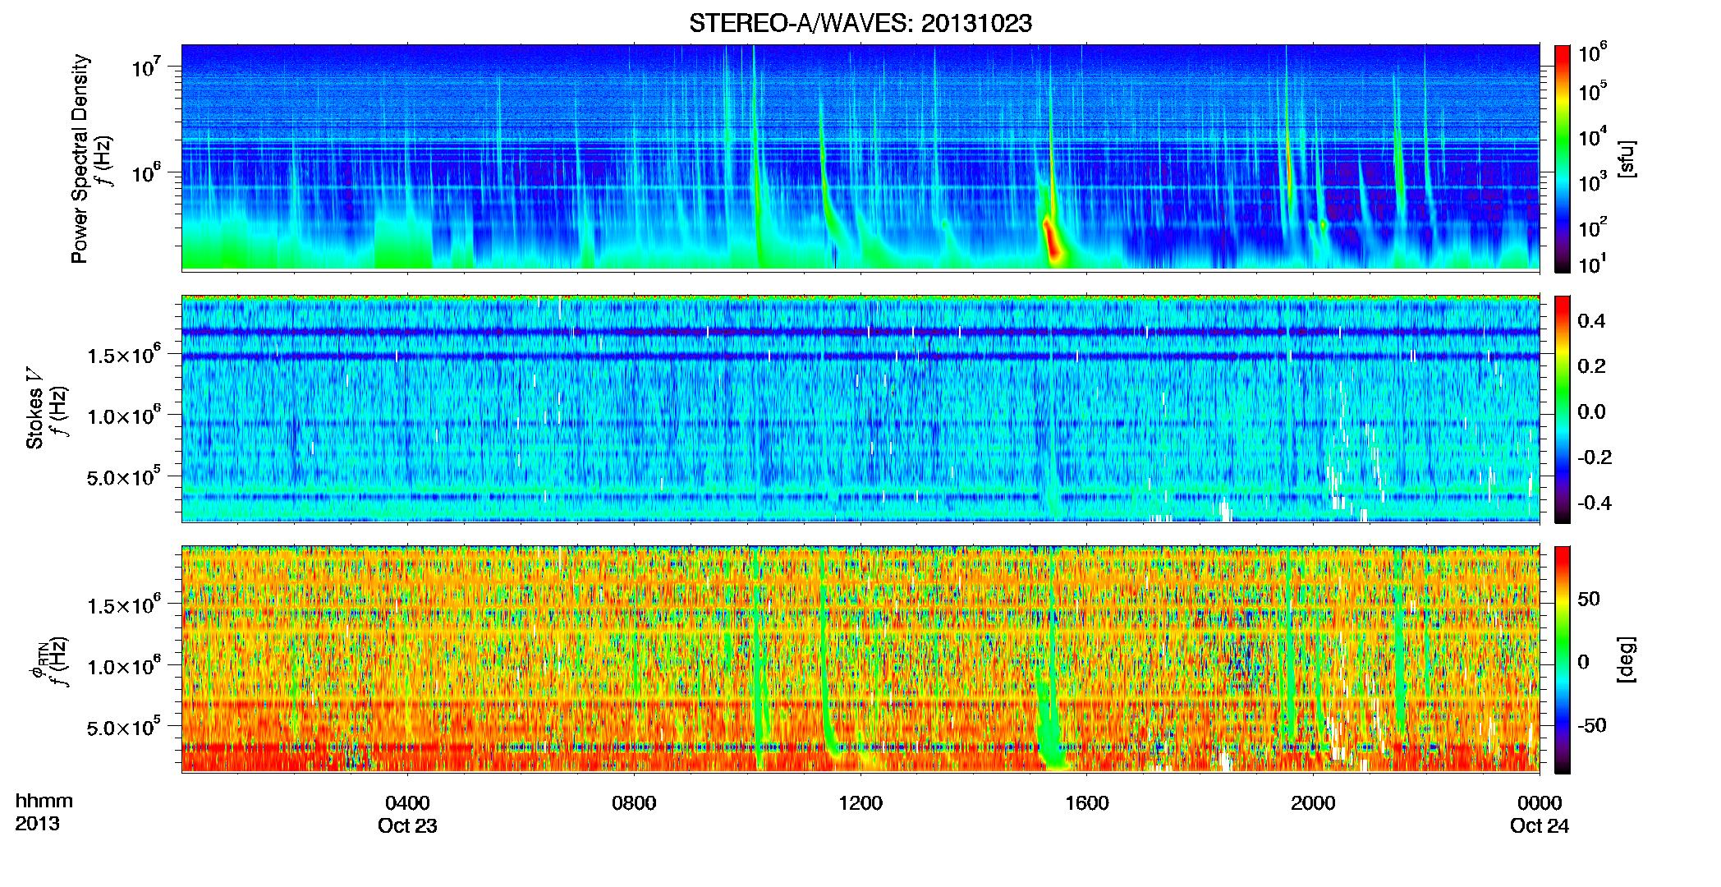Click the 1600 time axis label
Screen dimensions: 1721x887
(1087, 802)
